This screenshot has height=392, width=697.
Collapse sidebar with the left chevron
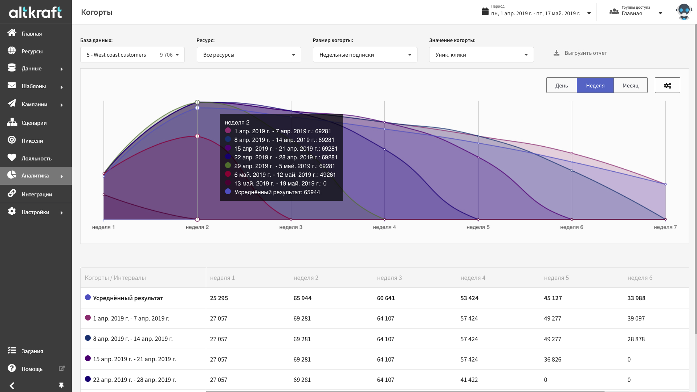coord(12,386)
